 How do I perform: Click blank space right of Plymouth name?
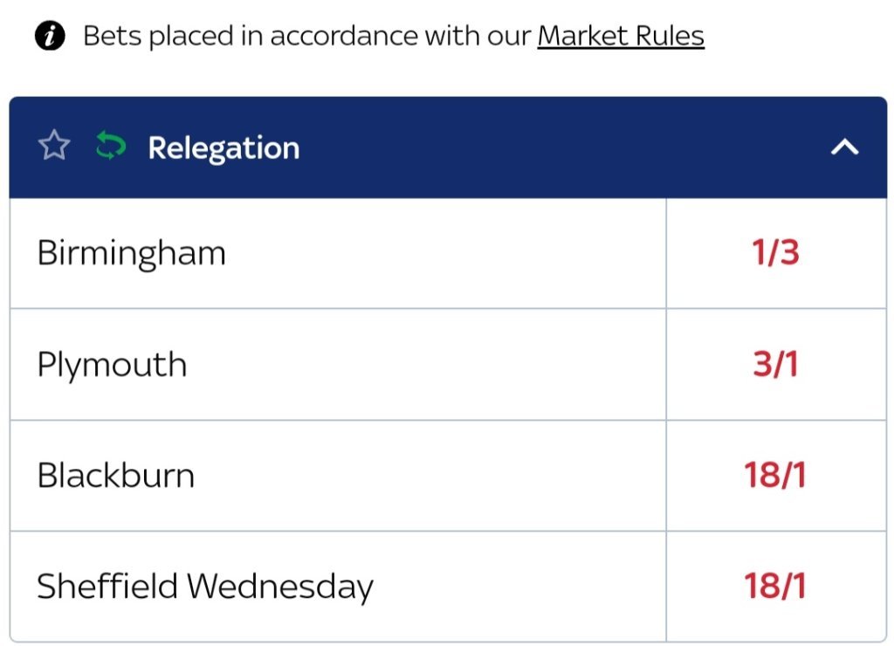pos(428,365)
